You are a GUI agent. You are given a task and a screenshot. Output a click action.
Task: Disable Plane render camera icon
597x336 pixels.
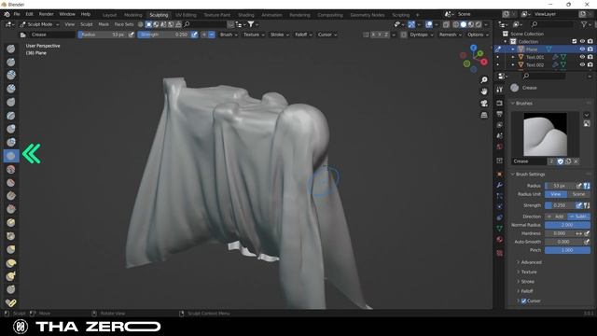[x=590, y=49]
